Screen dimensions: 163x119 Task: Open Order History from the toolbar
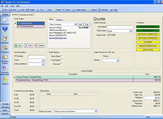click(x=79, y=10)
